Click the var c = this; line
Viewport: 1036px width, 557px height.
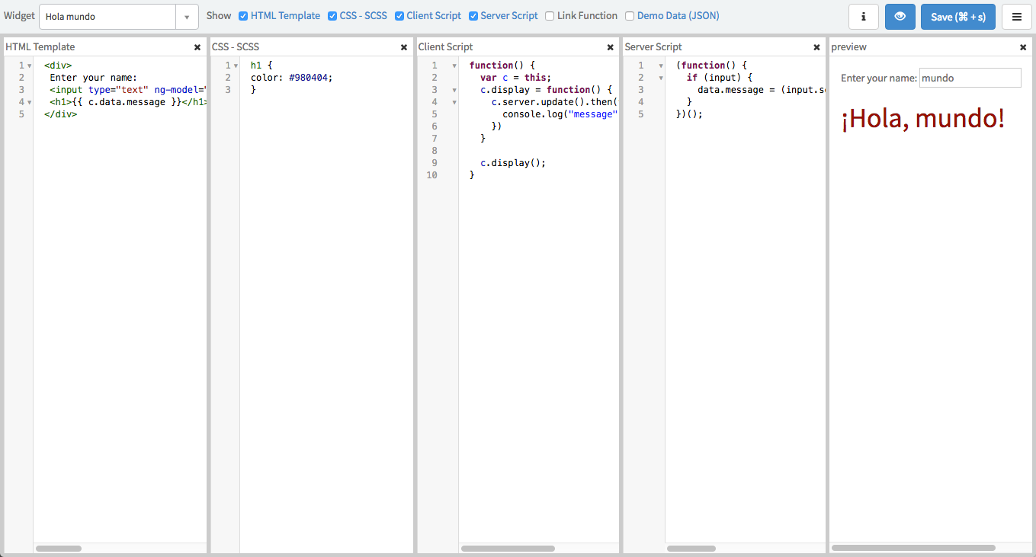(x=515, y=78)
